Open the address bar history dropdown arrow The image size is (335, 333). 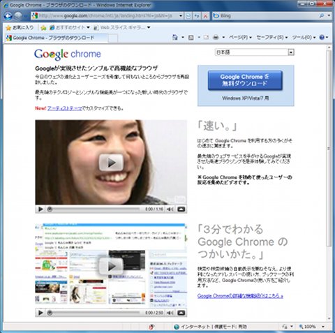coord(181,16)
